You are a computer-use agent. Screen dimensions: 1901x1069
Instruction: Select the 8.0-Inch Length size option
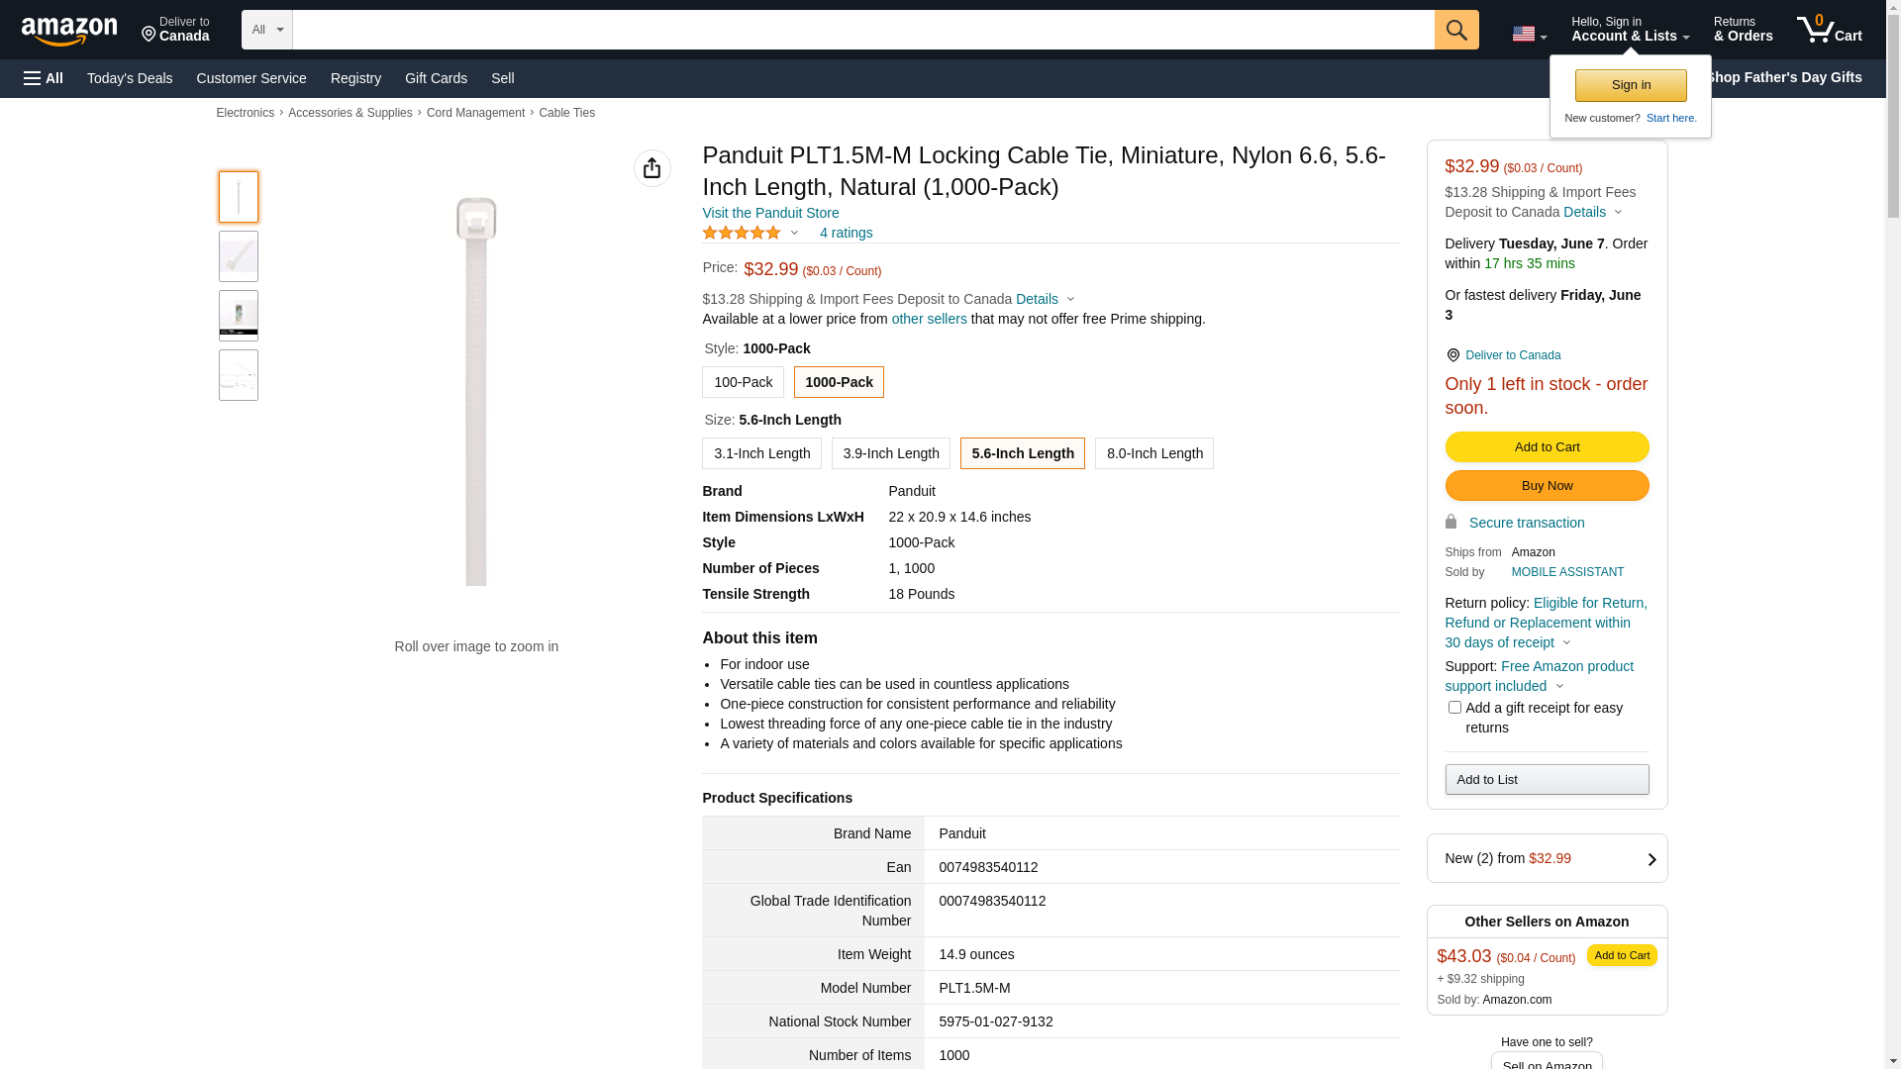click(1153, 453)
